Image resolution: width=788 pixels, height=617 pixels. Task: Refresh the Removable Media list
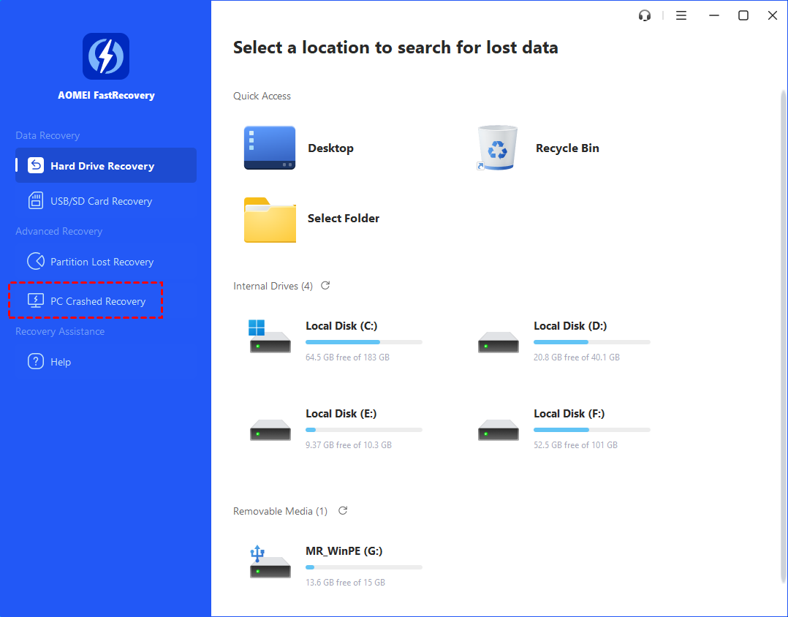pyautogui.click(x=343, y=510)
